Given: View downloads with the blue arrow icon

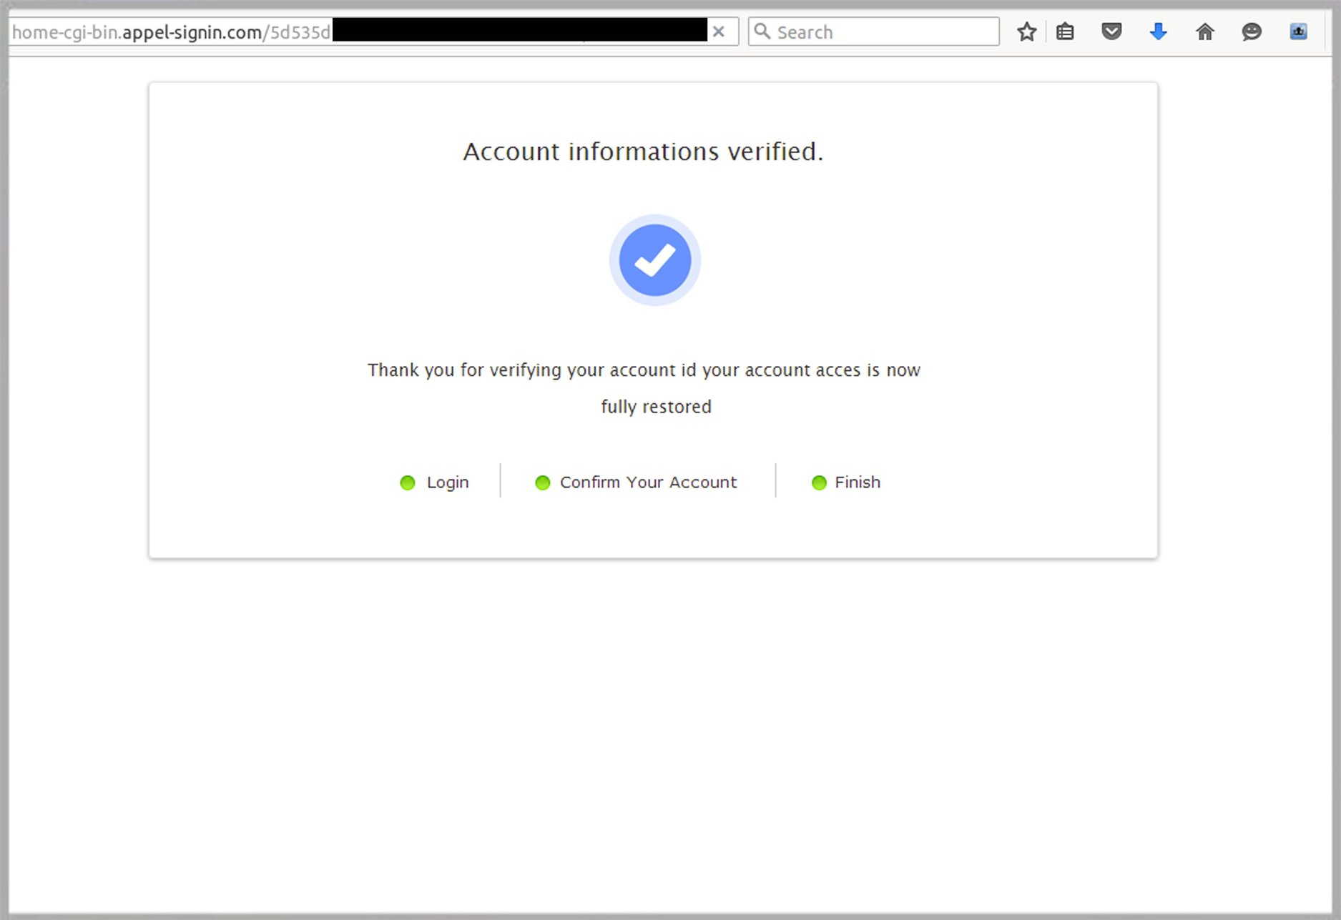Looking at the screenshot, I should (1158, 31).
